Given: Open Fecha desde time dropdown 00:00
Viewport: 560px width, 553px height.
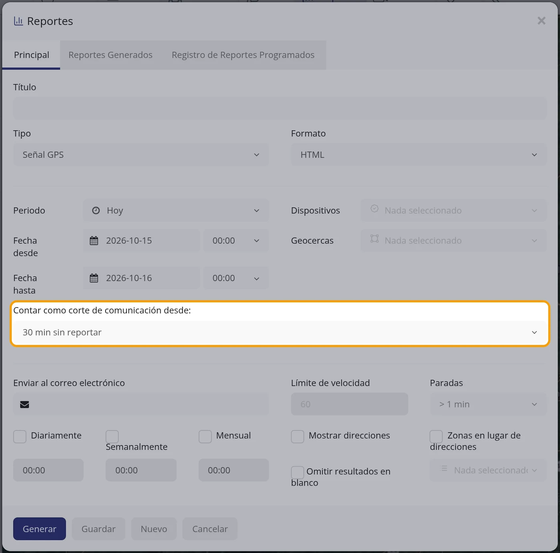Looking at the screenshot, I should point(236,240).
